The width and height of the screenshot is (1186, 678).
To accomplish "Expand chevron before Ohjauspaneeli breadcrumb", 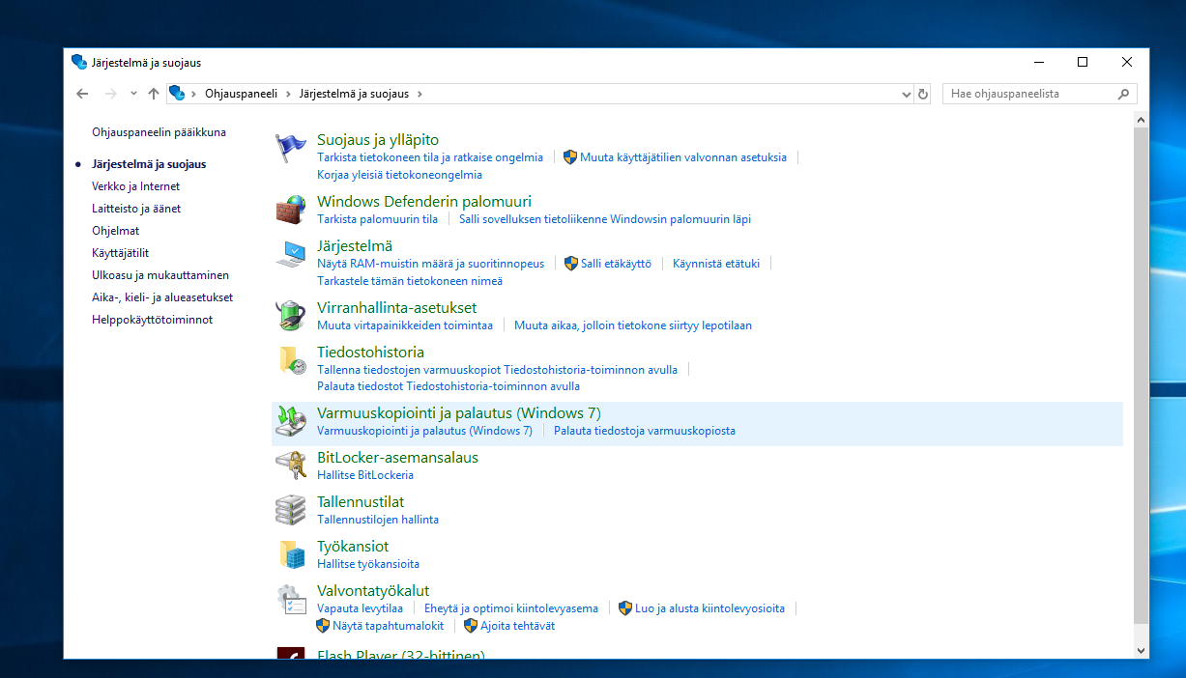I will coord(194,94).
